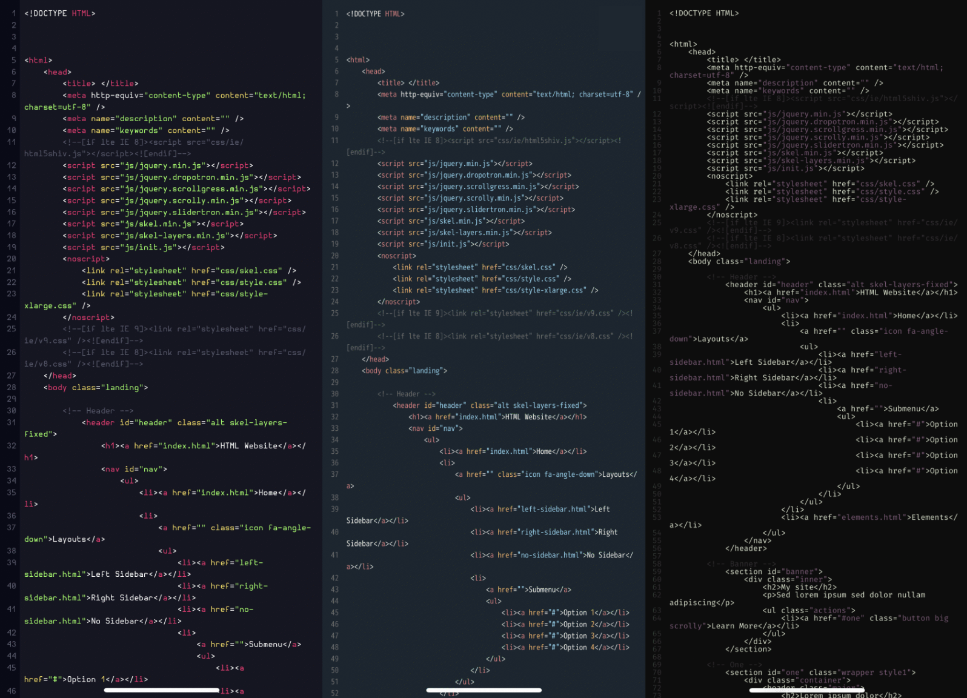967x698 pixels.
Task: Click Option 2 line in middle editor
Action: pos(565,624)
